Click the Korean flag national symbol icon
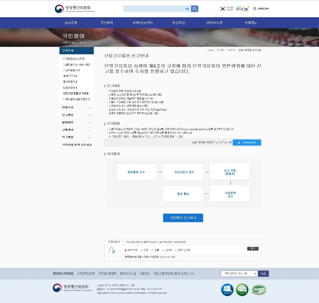The width and height of the screenshot is (319, 303). point(223,9)
